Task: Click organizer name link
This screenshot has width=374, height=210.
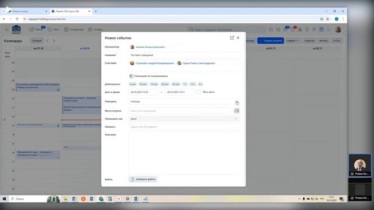Action: pyautogui.click(x=150, y=47)
